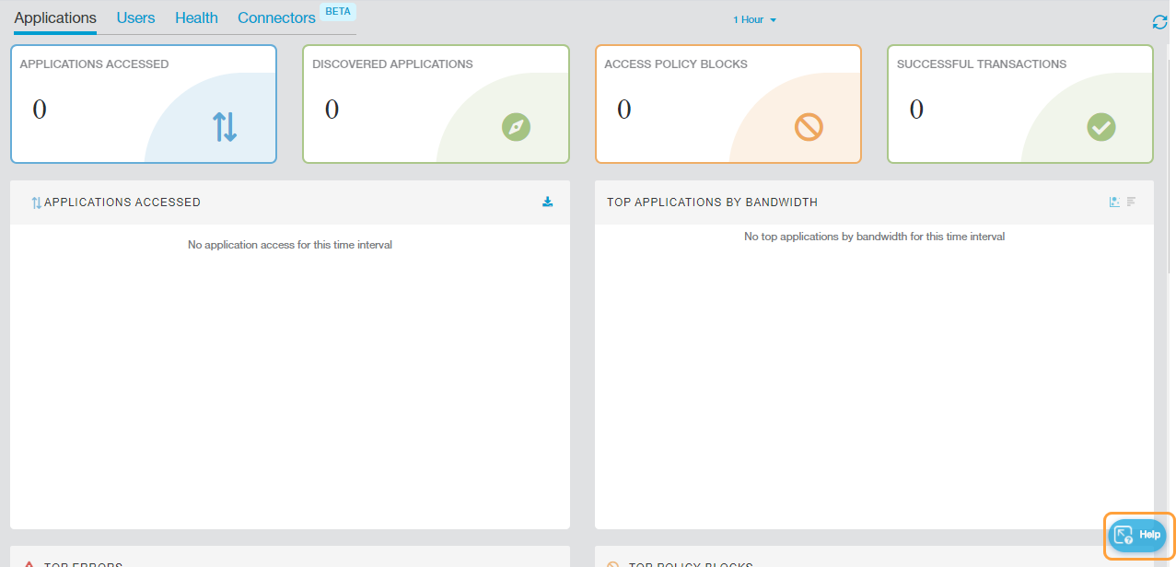Click the compass icon in Discovered Applications card
The image size is (1176, 567).
pos(516,127)
